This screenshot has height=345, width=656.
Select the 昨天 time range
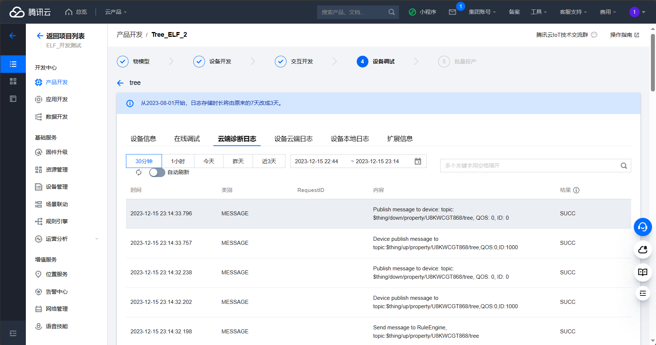coord(238,161)
